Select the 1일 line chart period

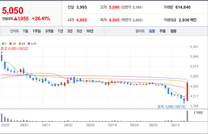tap(26, 31)
